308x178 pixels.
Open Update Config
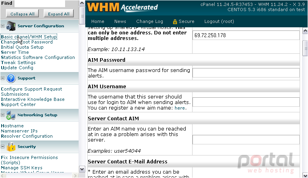pyautogui.click(x=17, y=68)
